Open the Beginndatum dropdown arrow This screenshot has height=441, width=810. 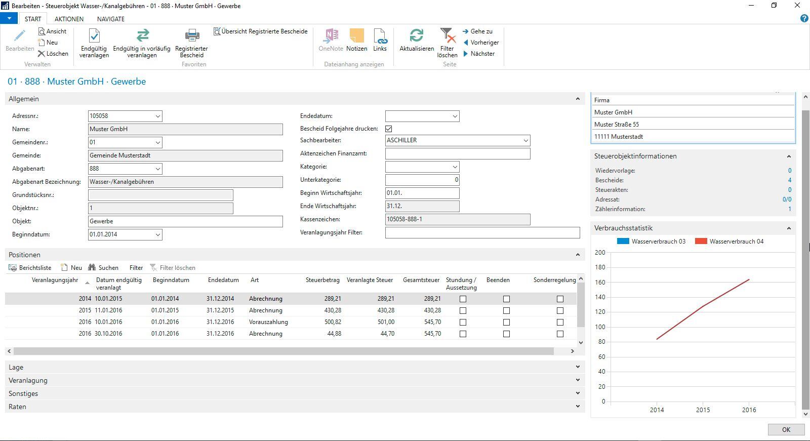click(x=157, y=234)
